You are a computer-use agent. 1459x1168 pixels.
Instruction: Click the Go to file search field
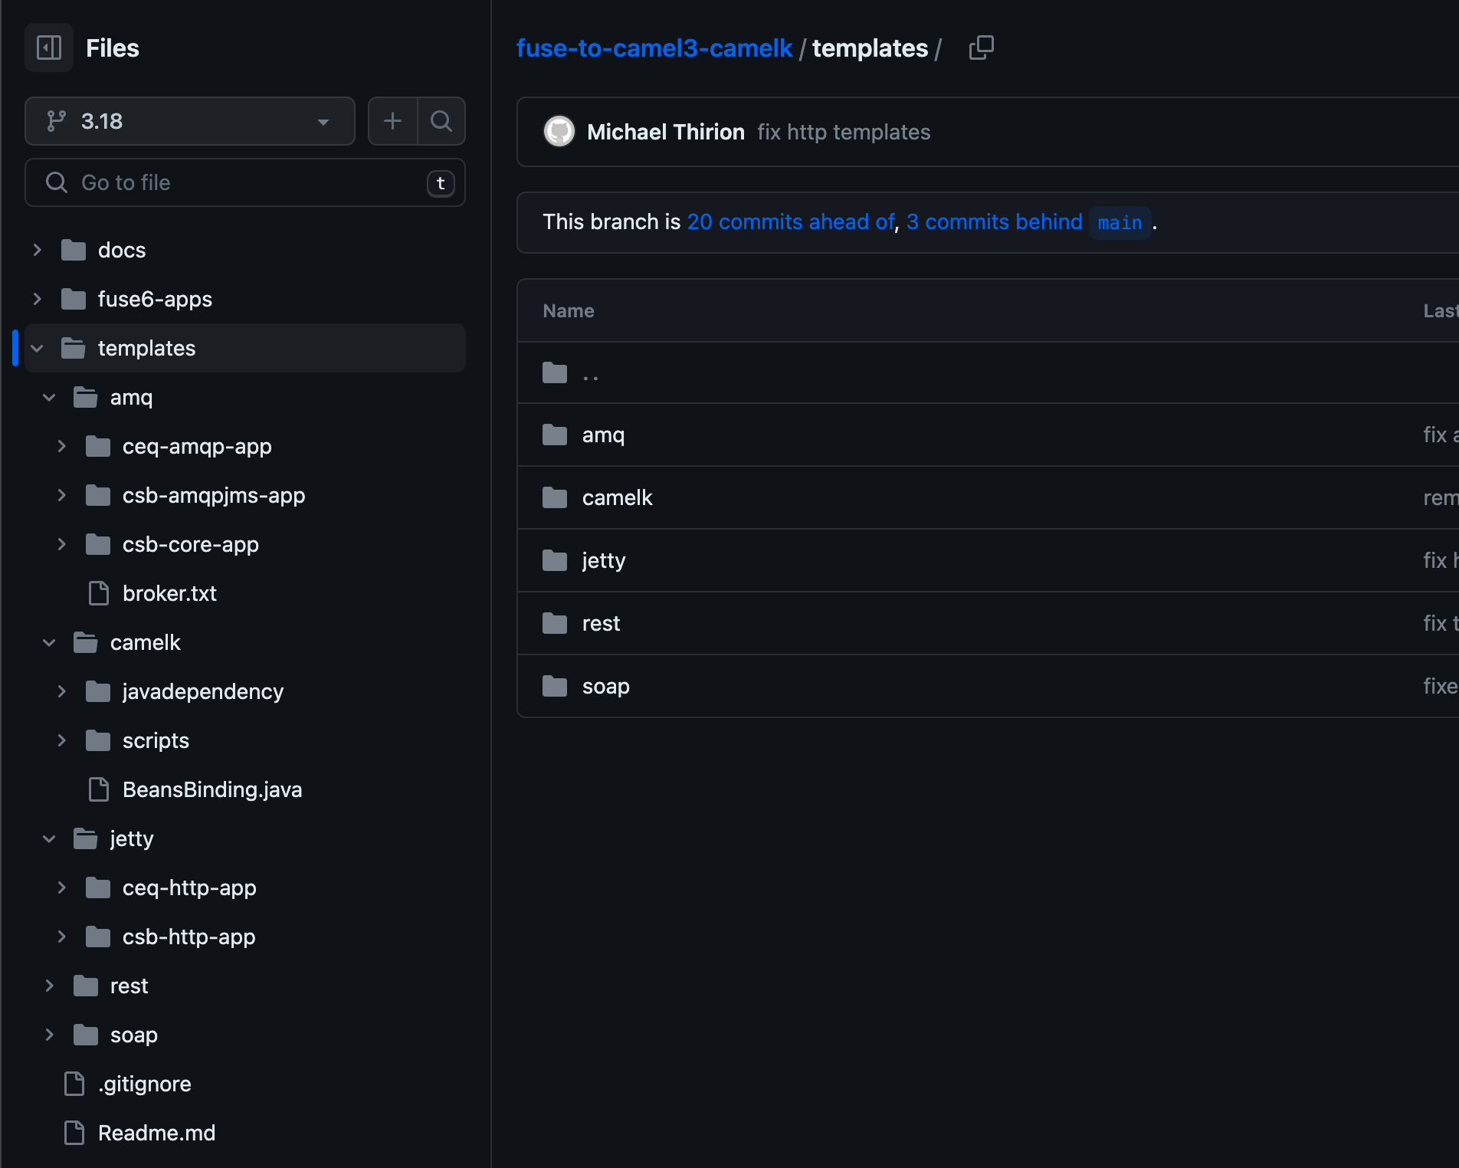(230, 182)
